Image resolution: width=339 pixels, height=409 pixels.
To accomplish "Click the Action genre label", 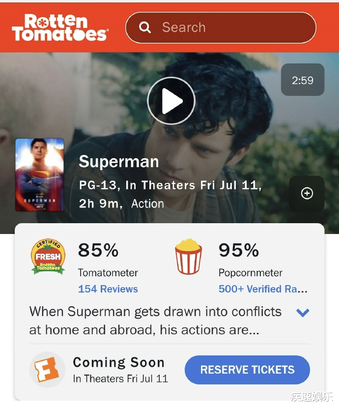I will (147, 204).
